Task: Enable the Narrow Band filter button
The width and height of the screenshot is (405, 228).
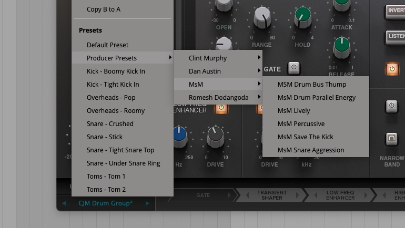Action: pos(391,139)
